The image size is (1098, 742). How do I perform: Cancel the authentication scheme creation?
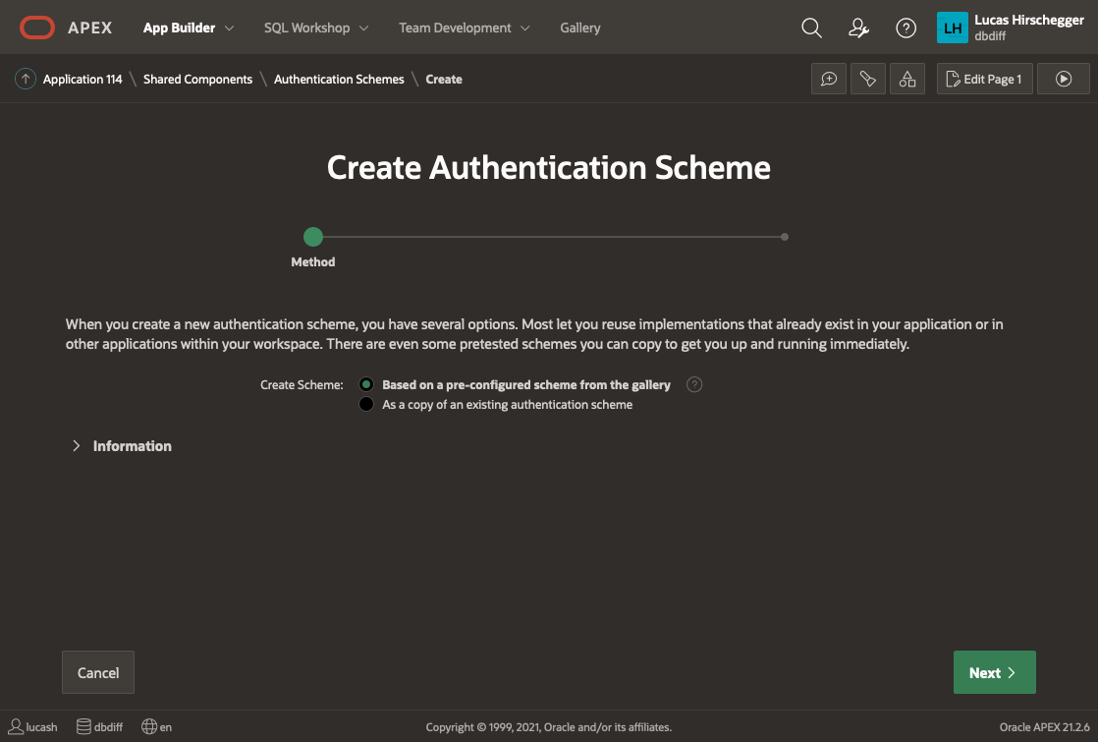tap(97, 672)
